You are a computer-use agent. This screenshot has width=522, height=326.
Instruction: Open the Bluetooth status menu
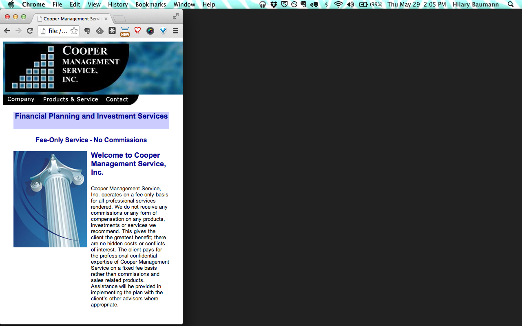click(x=326, y=4)
